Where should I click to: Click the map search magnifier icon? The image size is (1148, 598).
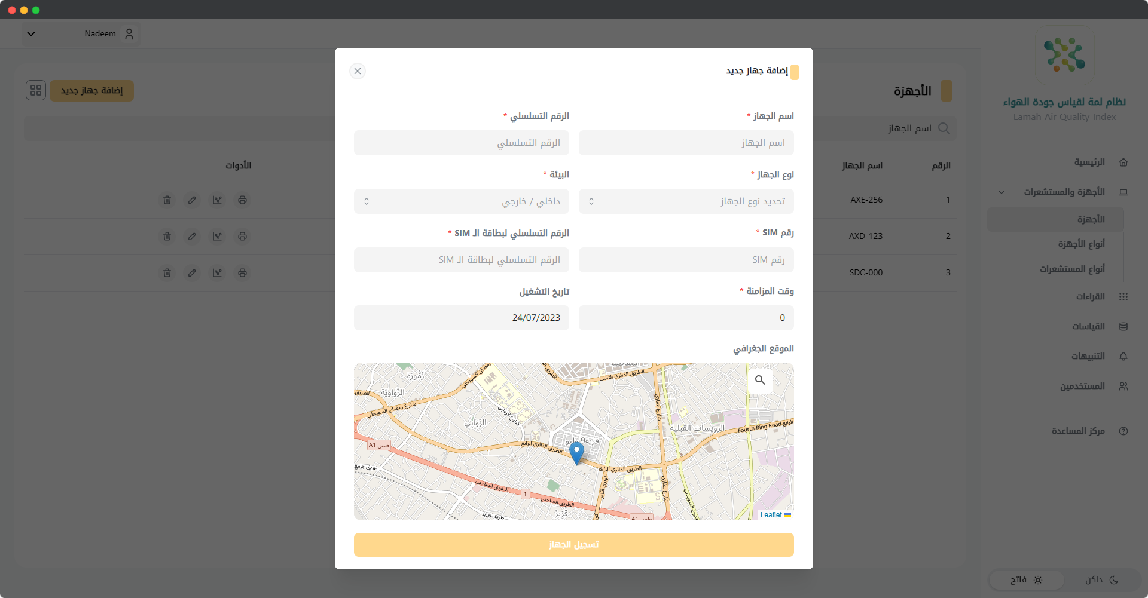click(760, 380)
